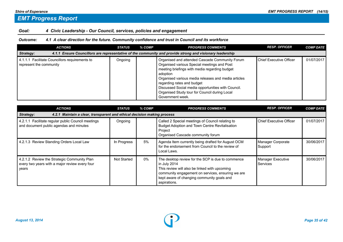Viewport: 343px width, 242px height.
Task: Click 01/07/2017 date for action 4.1.1.1
Action: (x=315, y=60)
